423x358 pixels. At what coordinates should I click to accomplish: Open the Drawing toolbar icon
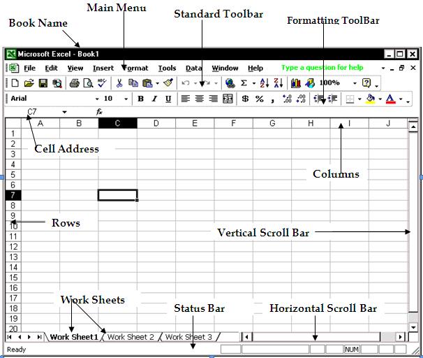point(310,83)
